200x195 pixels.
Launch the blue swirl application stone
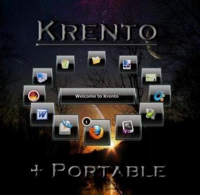pyautogui.click(x=160, y=96)
